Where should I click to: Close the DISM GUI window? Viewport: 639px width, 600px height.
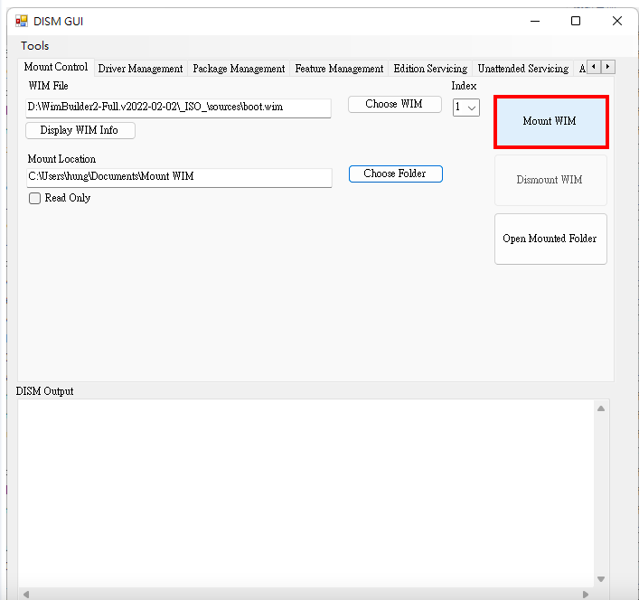point(617,21)
